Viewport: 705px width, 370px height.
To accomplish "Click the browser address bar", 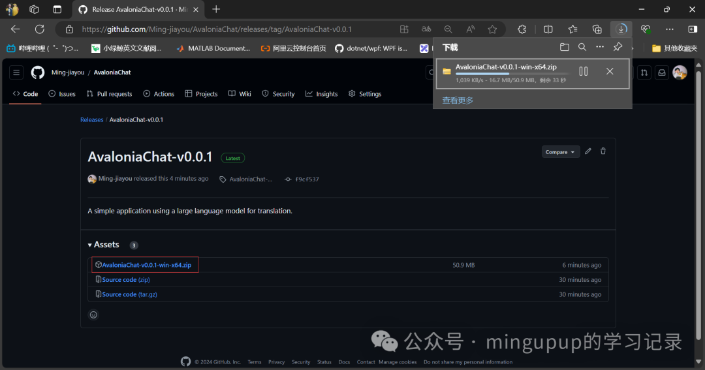I will pyautogui.click(x=228, y=29).
